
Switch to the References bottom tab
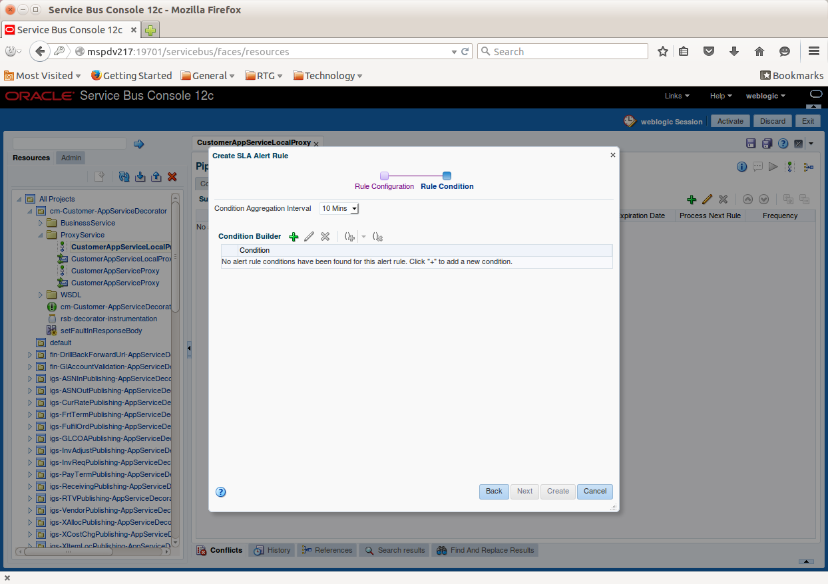[x=326, y=550]
